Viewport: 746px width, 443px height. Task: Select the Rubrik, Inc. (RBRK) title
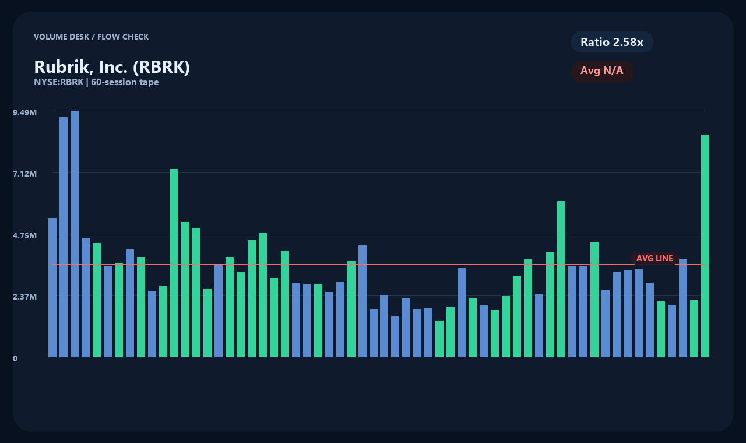(x=112, y=67)
